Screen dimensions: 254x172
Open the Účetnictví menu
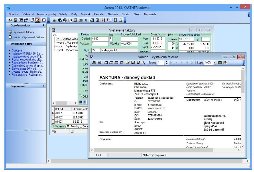28,14
